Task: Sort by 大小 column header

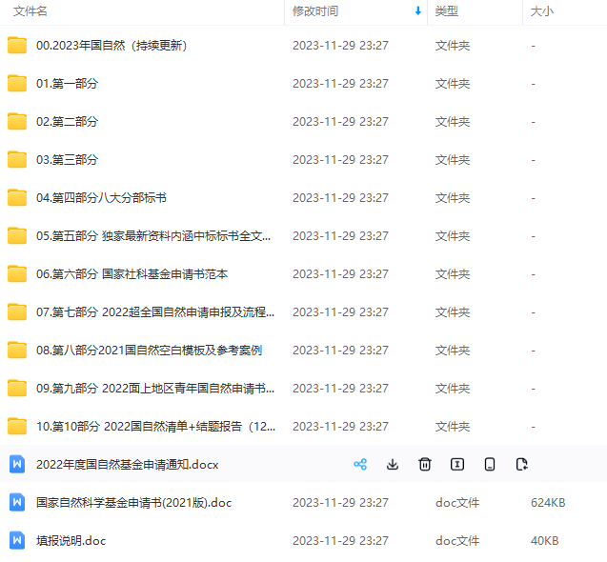Action: tap(541, 11)
